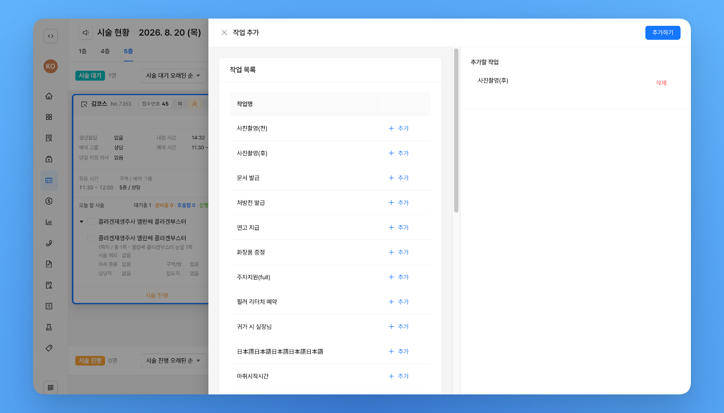724x413 pixels.
Task: Delete 사진촬영(후) from tasks to add
Action: pyautogui.click(x=661, y=83)
